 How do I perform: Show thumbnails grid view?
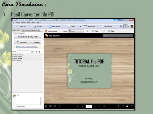coord(50,106)
